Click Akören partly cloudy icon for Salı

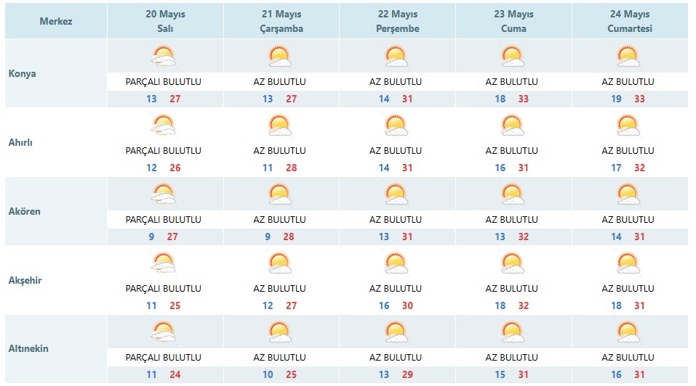pos(164,194)
